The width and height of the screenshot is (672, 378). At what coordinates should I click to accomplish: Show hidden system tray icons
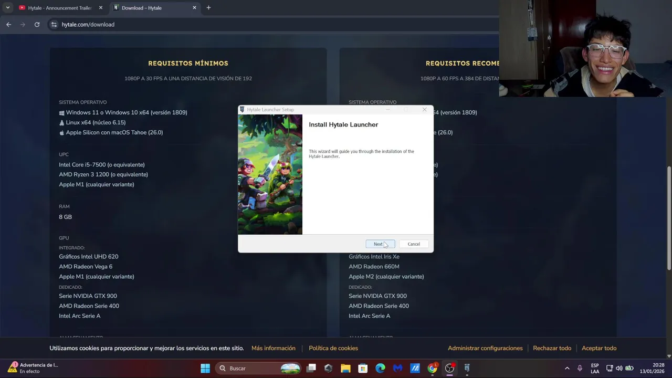click(567, 368)
